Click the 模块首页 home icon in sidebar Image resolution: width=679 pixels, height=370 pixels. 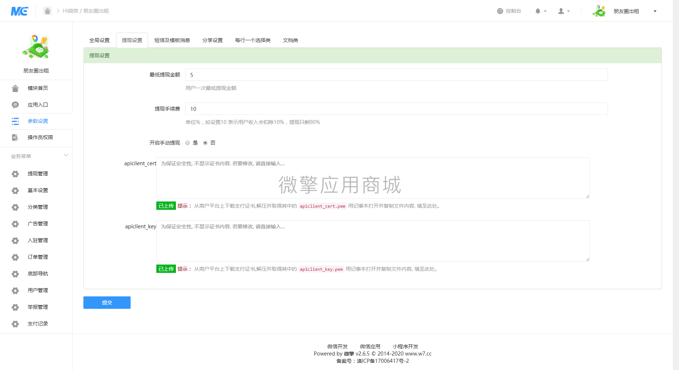[15, 88]
